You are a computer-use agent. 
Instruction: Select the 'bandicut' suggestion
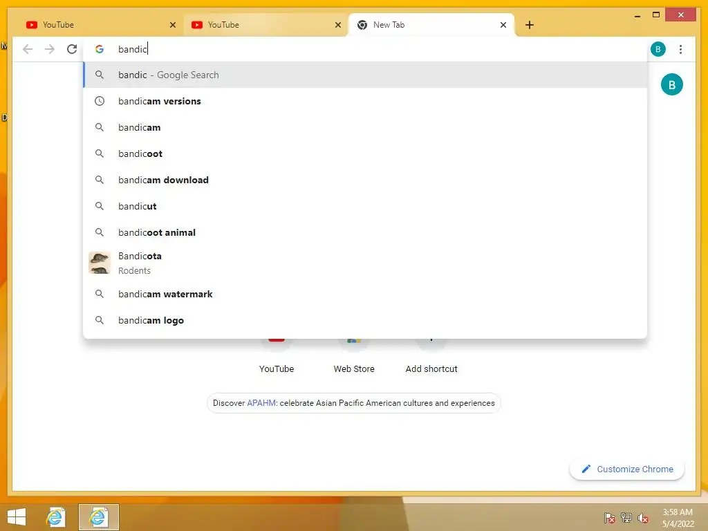click(x=365, y=206)
